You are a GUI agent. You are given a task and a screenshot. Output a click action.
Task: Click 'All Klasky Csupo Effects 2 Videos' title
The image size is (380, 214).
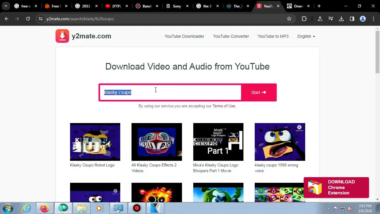click(154, 168)
